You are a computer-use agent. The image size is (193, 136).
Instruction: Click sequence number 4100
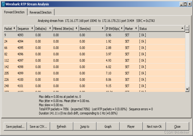20,80
